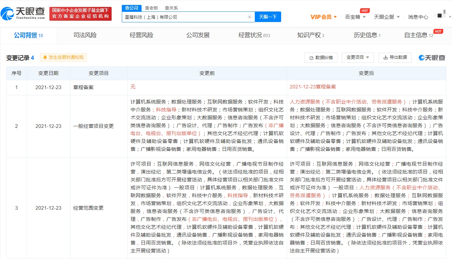Click the bell icon for change notifications

tap(45, 58)
